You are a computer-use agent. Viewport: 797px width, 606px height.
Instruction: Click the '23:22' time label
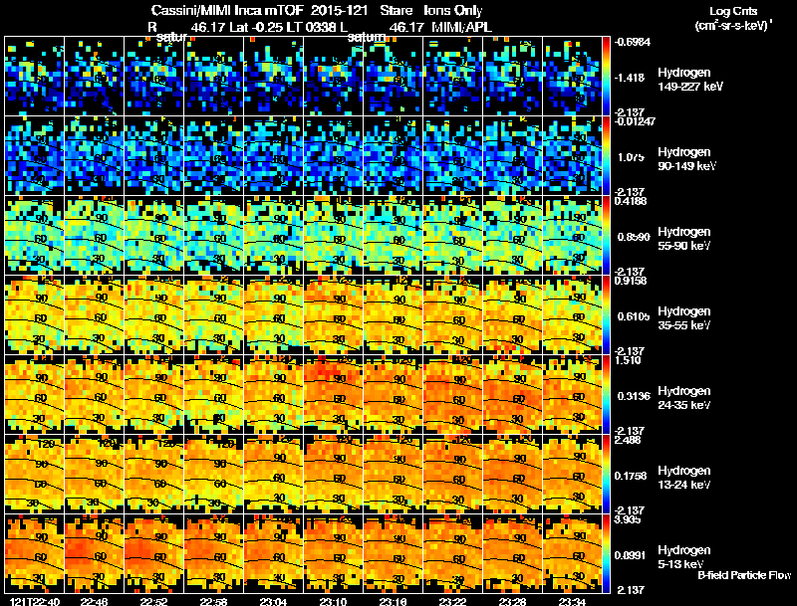pos(452,602)
